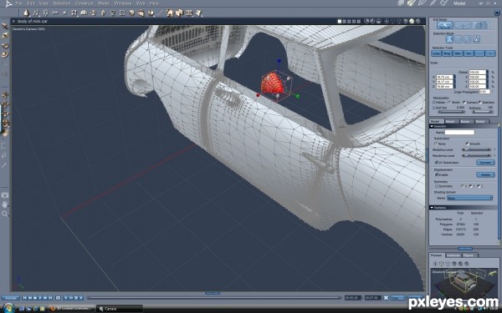Image resolution: width=502 pixels, height=313 pixels.
Task: Switch to the Model tab
Action: click(436, 121)
